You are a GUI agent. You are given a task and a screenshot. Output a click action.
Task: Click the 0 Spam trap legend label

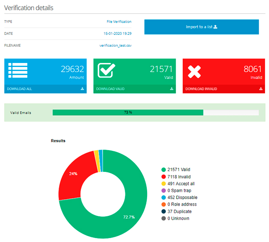(179, 191)
